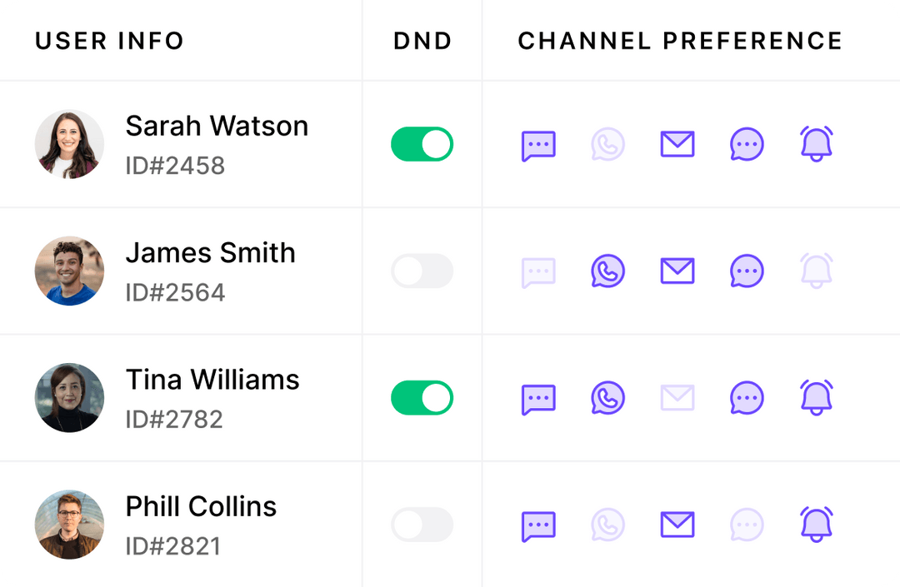Select the WhatsApp call icon for Tina Williams

607,397
